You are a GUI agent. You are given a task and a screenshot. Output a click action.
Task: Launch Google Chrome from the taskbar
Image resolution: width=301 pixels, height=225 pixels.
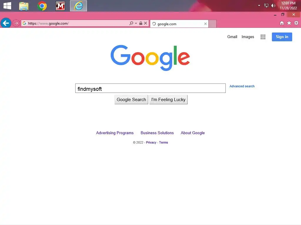point(42,6)
